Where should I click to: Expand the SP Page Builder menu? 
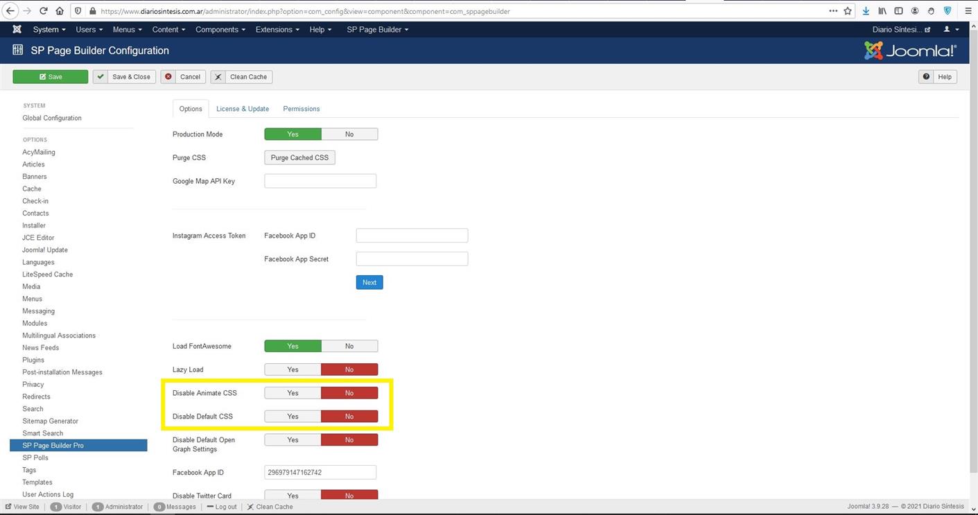(x=377, y=29)
